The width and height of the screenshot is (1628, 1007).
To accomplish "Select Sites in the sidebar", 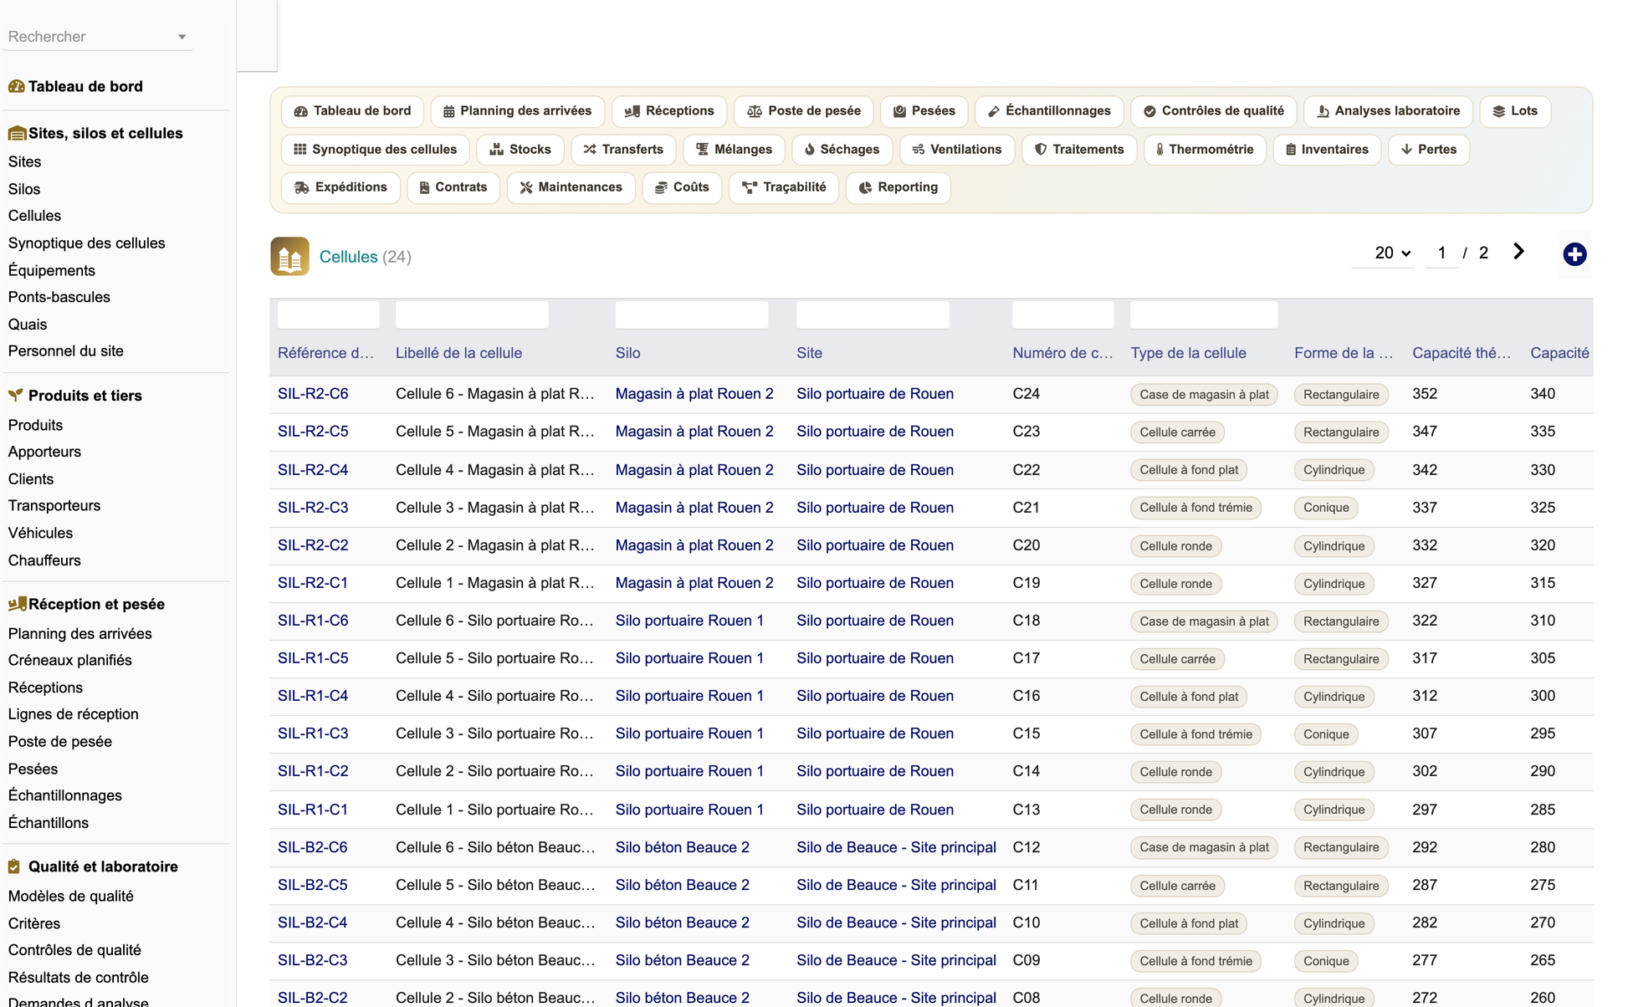I will pos(24,161).
